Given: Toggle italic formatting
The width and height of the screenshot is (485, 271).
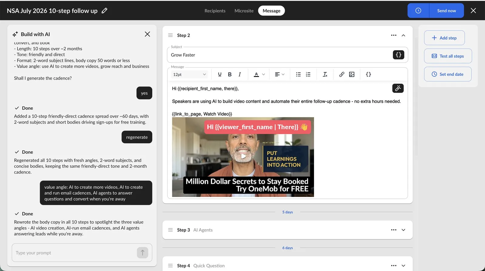Looking at the screenshot, I should pyautogui.click(x=239, y=74).
